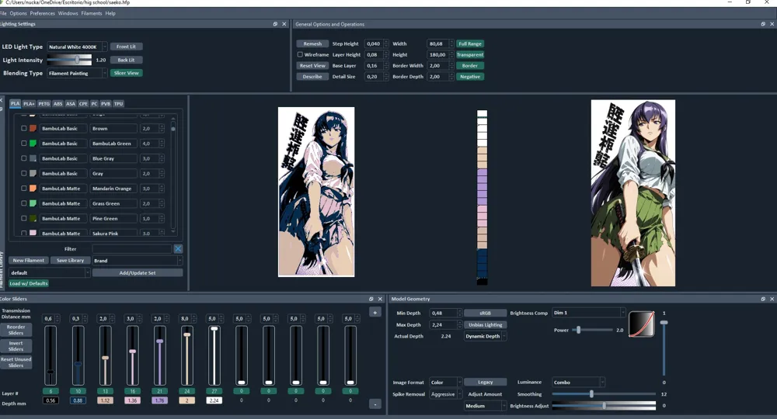Open the Dynamic Depth dropdown
This screenshot has width=777, height=419.
click(485, 336)
